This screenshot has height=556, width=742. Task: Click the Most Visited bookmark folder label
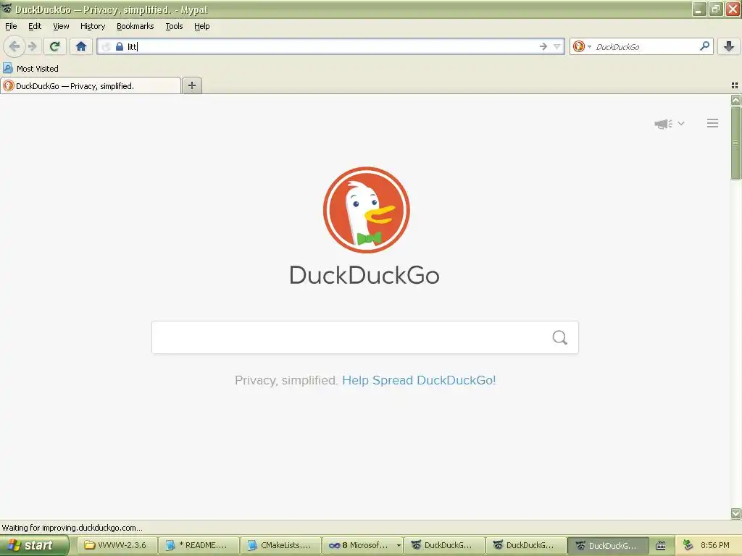(x=38, y=69)
